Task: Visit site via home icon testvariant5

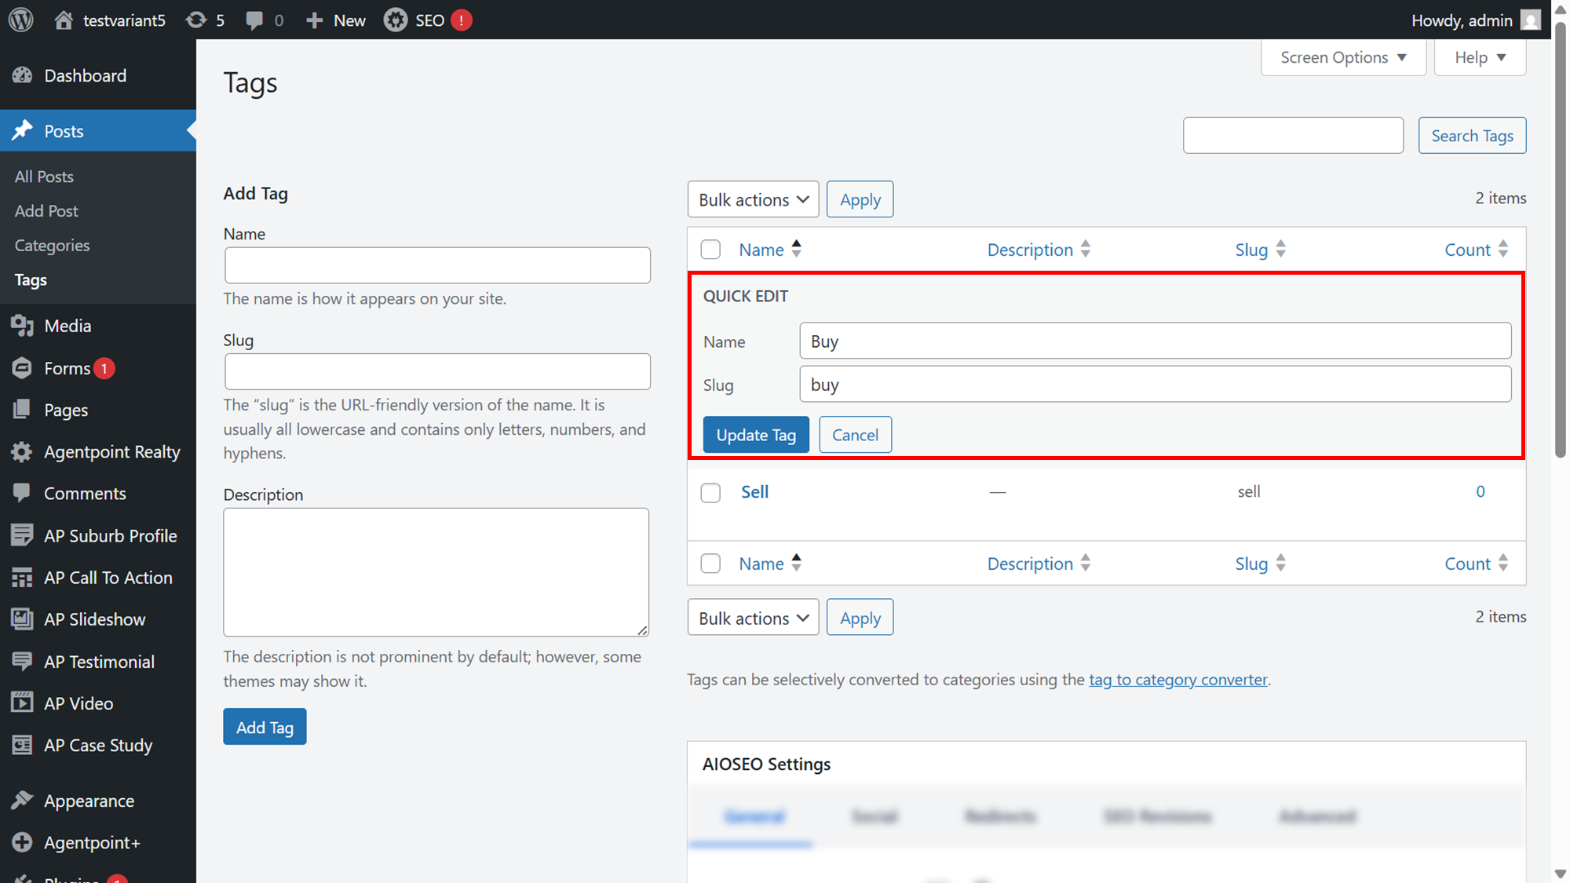Action: tap(64, 20)
